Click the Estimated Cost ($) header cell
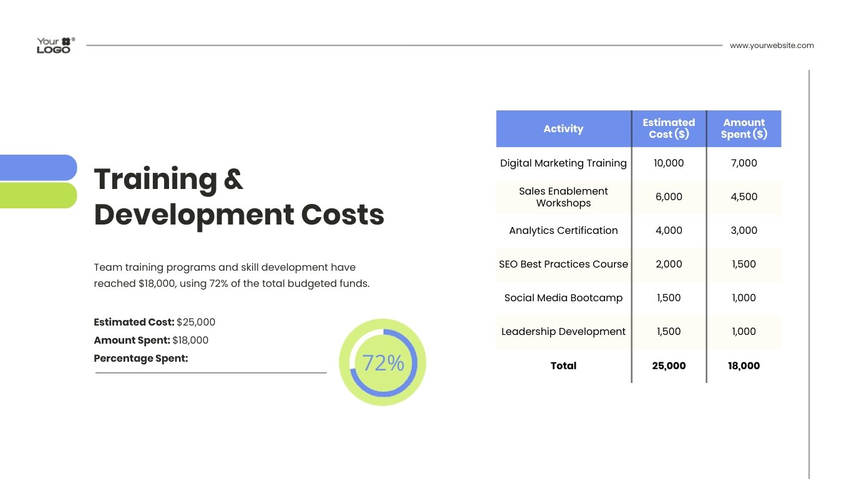This screenshot has width=852, height=479. [x=669, y=128]
